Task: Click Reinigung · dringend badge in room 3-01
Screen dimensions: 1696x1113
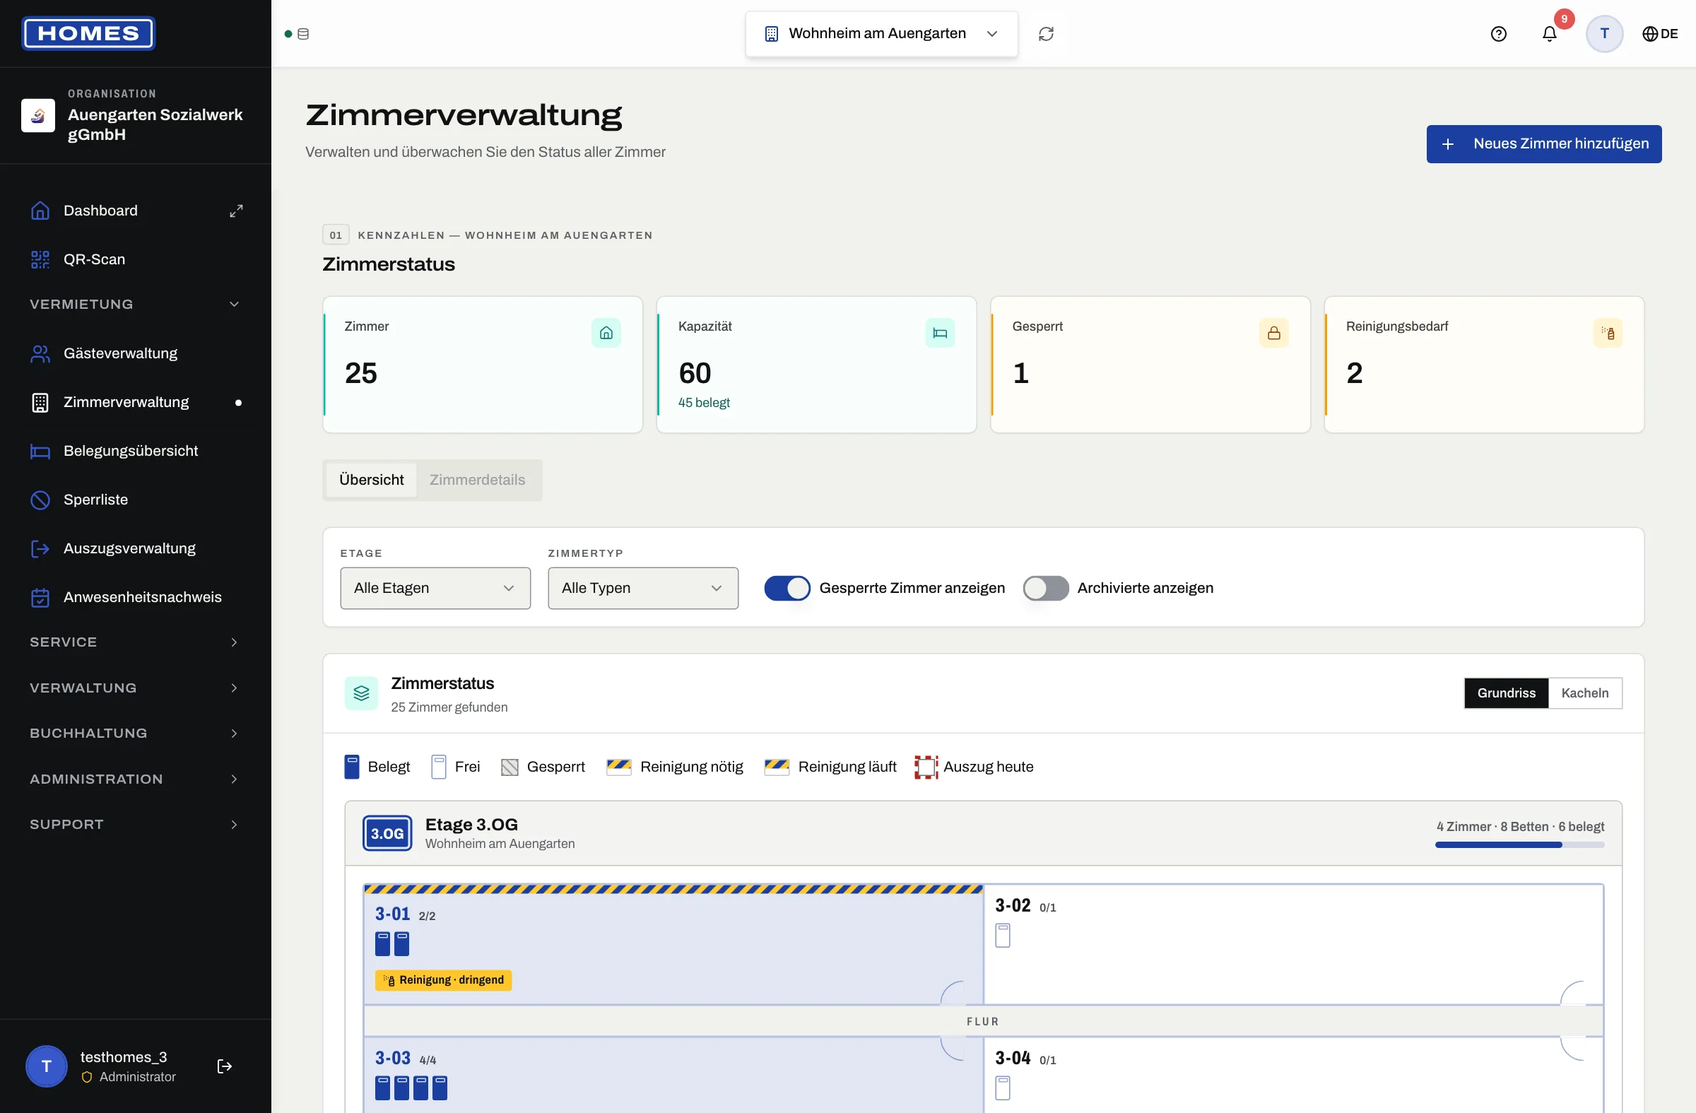Action: click(443, 979)
